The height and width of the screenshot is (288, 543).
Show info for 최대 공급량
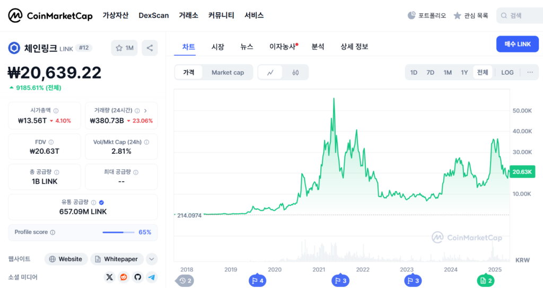[136, 172]
